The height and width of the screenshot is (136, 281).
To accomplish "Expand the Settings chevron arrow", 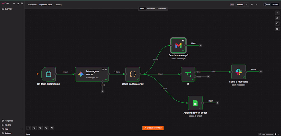I will pos(22,133).
